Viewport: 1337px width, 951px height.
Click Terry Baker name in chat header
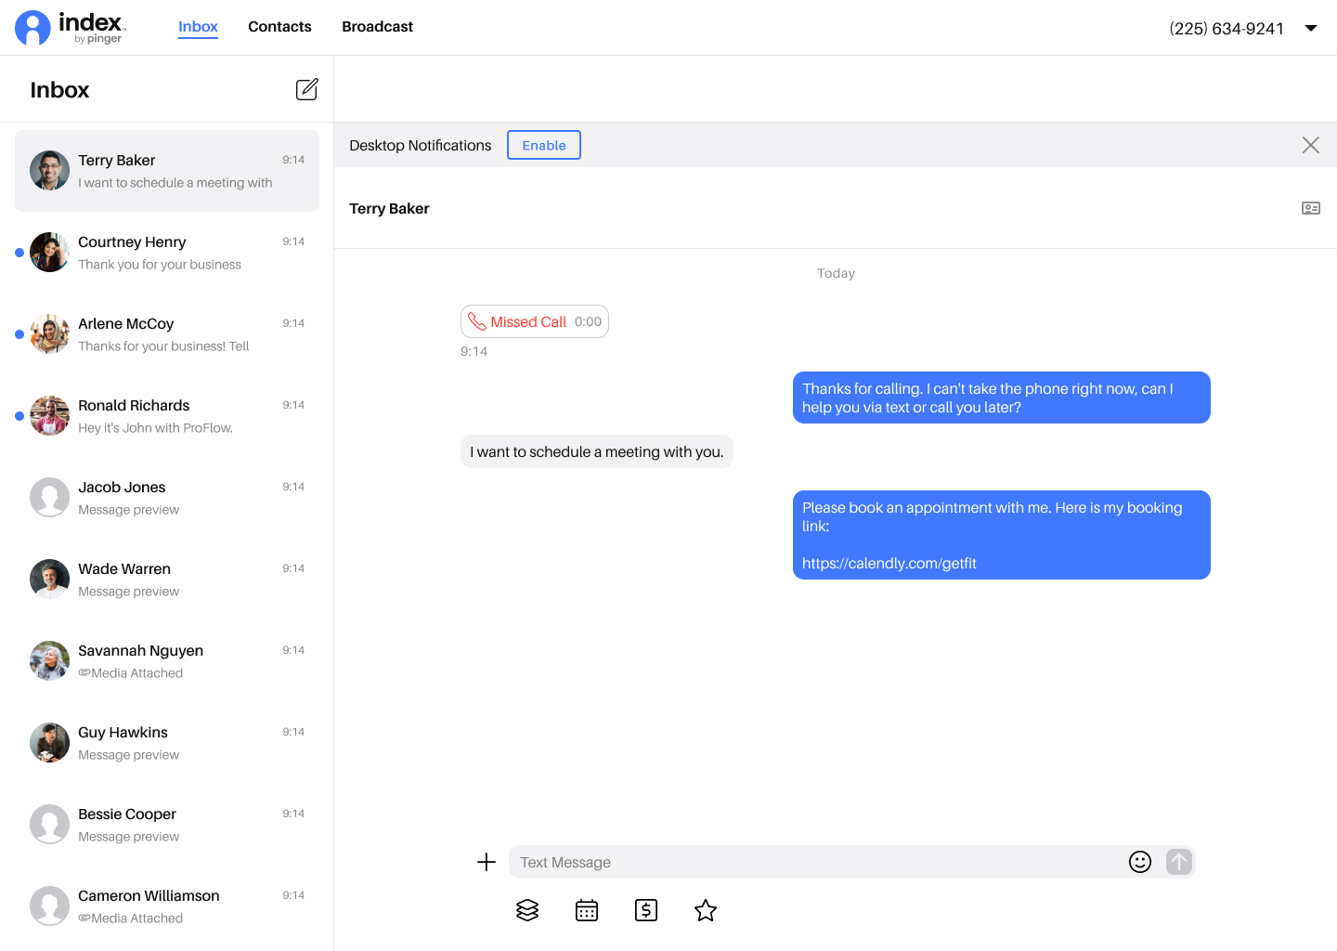coord(389,208)
